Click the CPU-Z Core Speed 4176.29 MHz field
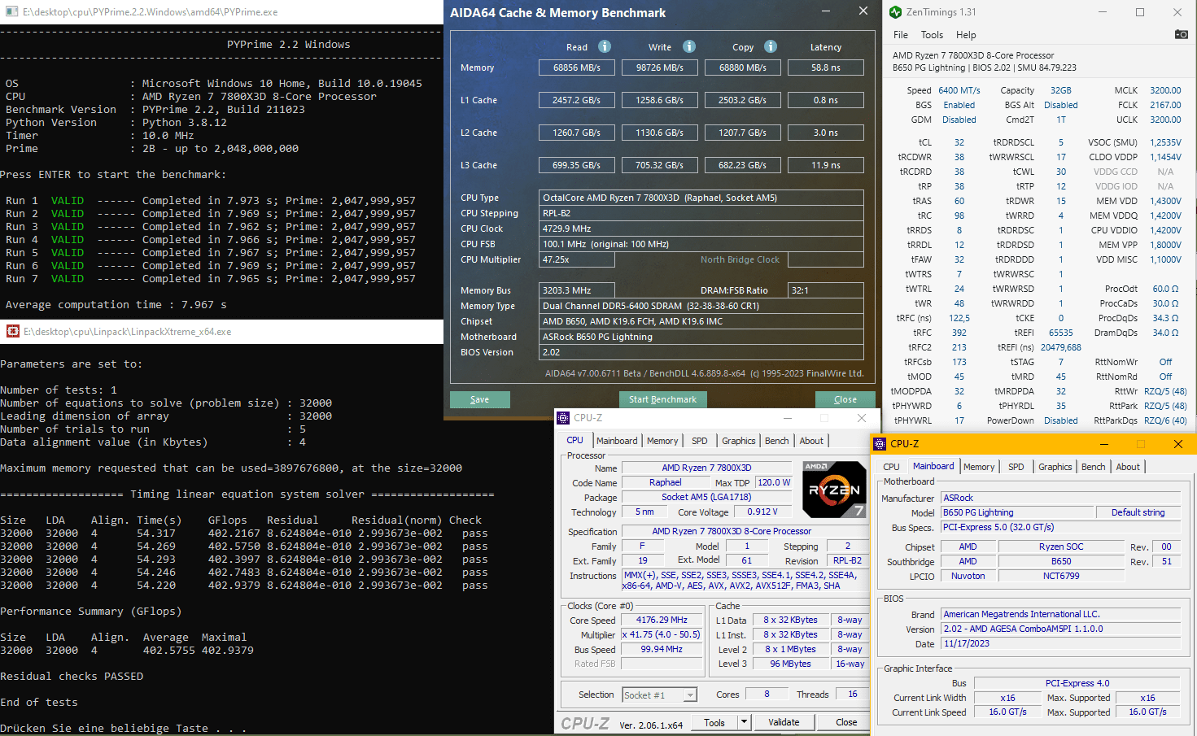The height and width of the screenshot is (736, 1197). click(662, 620)
